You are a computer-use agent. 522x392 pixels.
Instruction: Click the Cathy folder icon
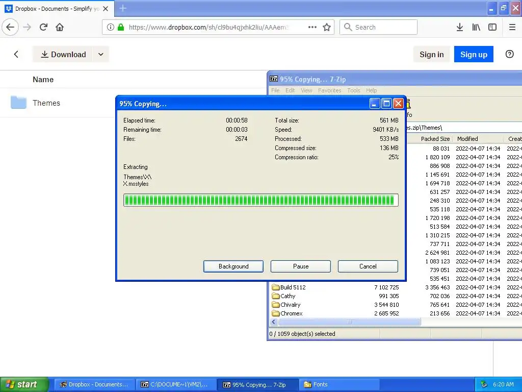click(275, 296)
